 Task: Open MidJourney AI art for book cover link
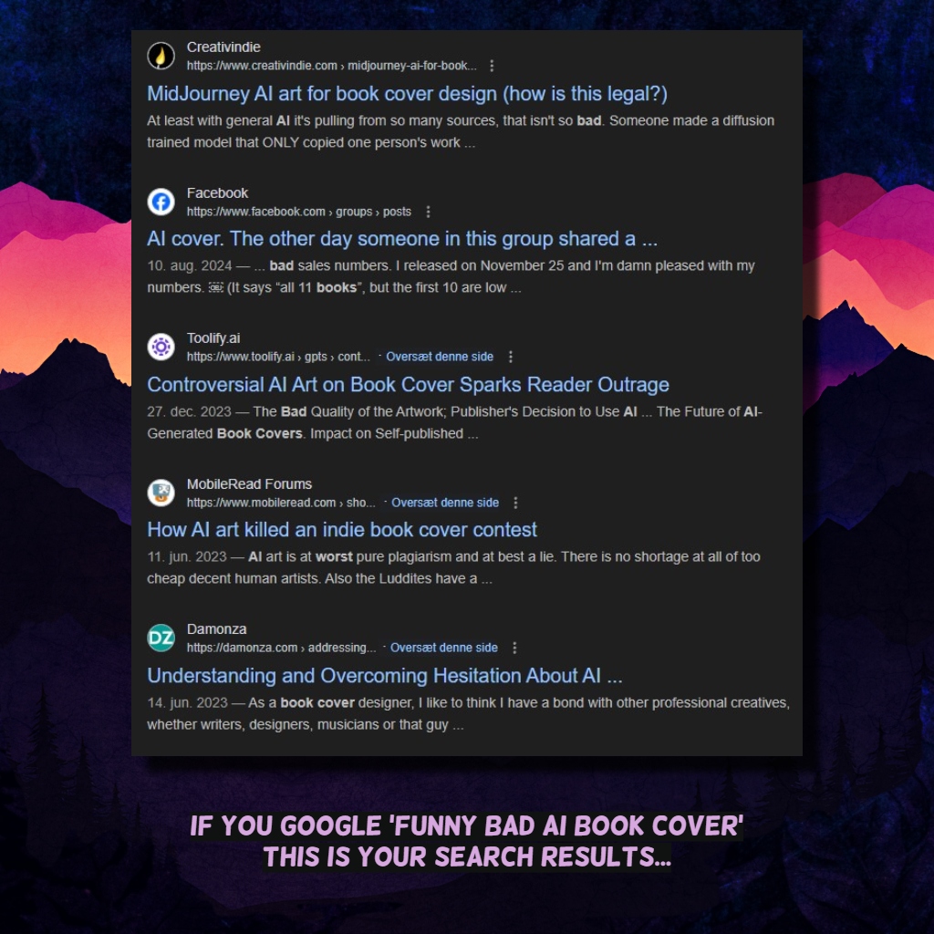407,94
